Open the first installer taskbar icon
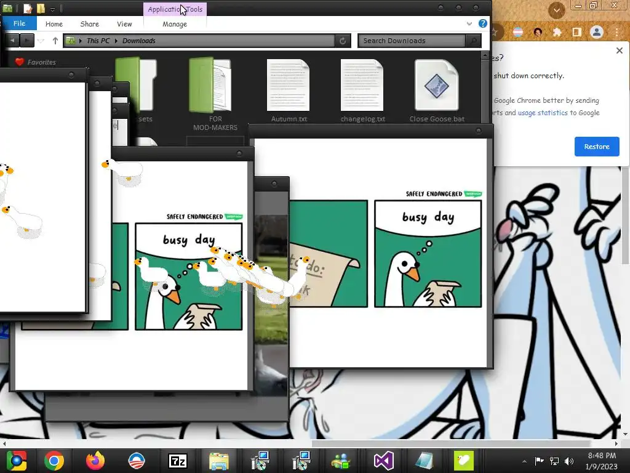The image size is (630, 473). [x=260, y=461]
